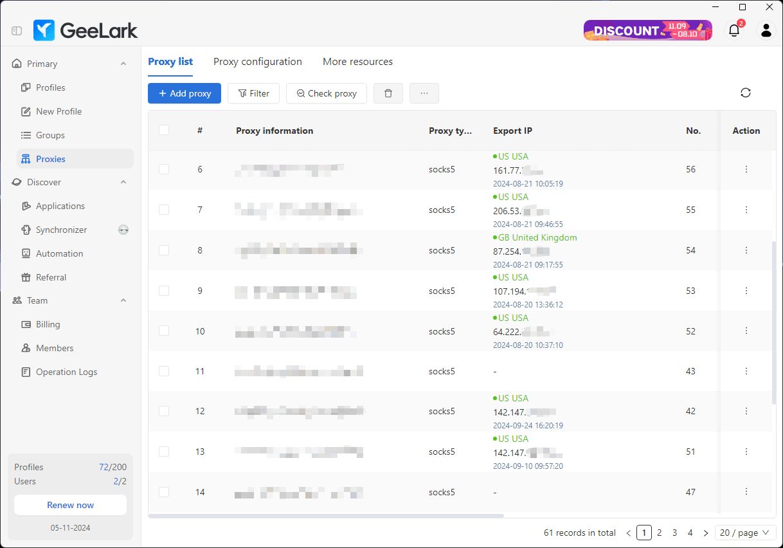The image size is (783, 548).
Task: Select all proxies with the header checkbox
Action: click(163, 130)
